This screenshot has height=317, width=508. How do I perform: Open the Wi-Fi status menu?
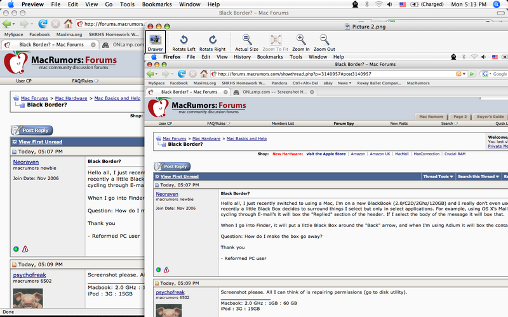(378, 4)
